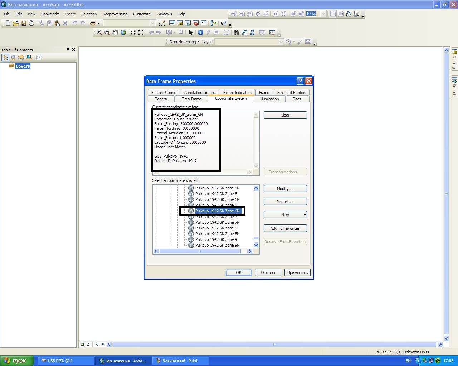The height and width of the screenshot is (366, 458).
Task: Launch ModelBuilder from the toolbar
Action: point(214,23)
